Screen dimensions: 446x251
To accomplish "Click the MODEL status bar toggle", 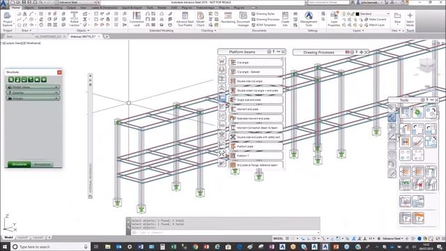I will coord(278,238).
